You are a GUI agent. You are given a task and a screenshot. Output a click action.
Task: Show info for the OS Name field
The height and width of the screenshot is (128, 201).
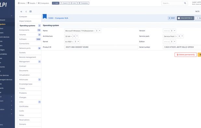(97, 31)
